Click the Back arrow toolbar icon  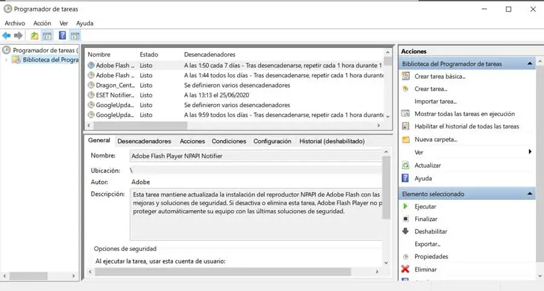6,36
